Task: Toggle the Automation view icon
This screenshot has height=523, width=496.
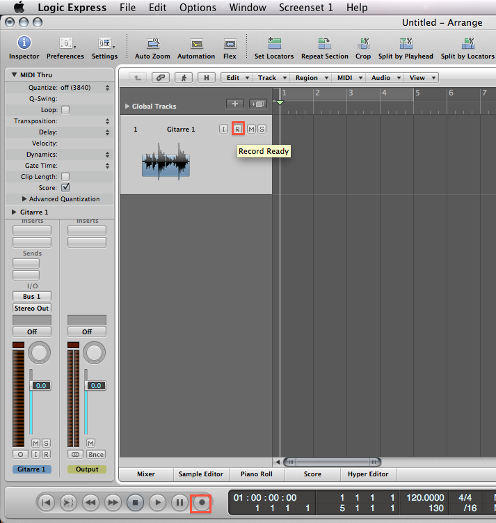Action: coord(197,44)
